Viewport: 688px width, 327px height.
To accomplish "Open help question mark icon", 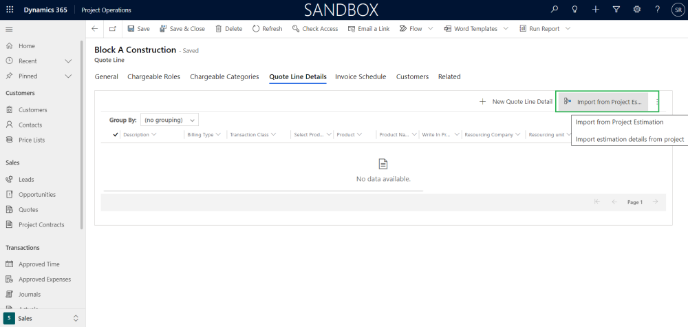I will [657, 9].
